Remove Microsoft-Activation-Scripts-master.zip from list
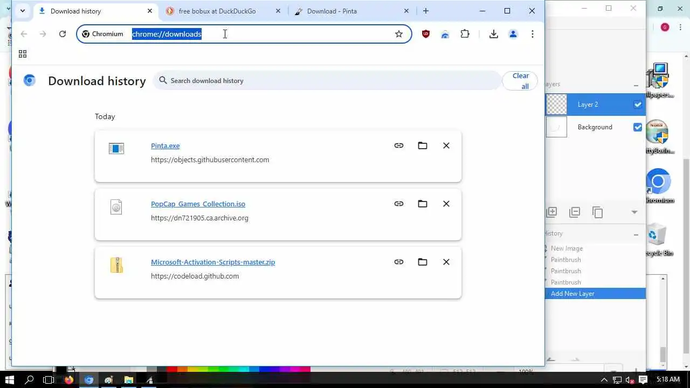 tap(446, 262)
